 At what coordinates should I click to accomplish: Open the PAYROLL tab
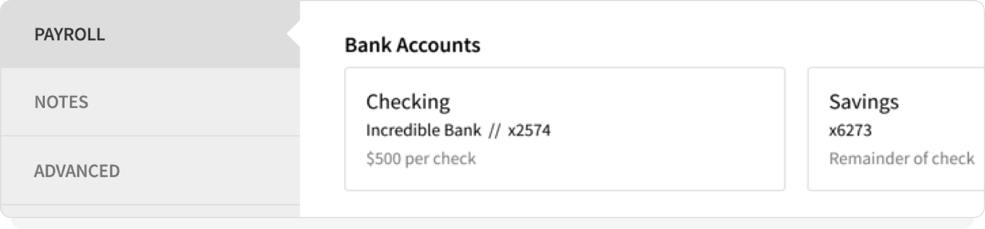[x=69, y=34]
